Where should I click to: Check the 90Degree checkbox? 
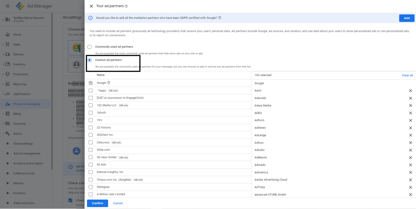(x=91, y=187)
